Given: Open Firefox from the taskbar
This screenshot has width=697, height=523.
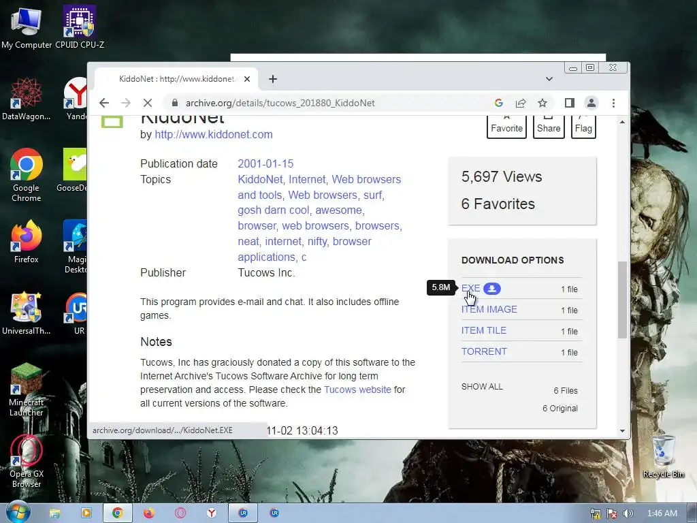Looking at the screenshot, I should (x=149, y=513).
